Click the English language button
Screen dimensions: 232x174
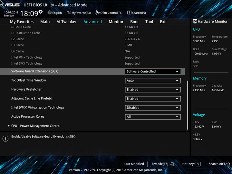[57, 13]
